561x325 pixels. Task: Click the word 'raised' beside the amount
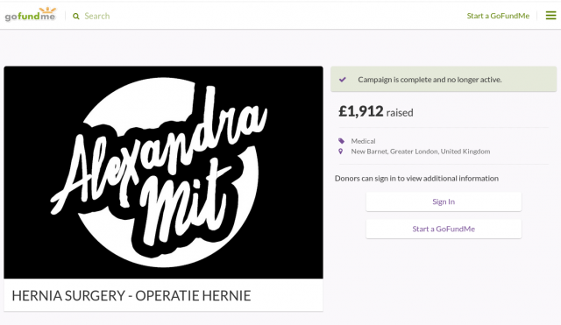coord(400,113)
